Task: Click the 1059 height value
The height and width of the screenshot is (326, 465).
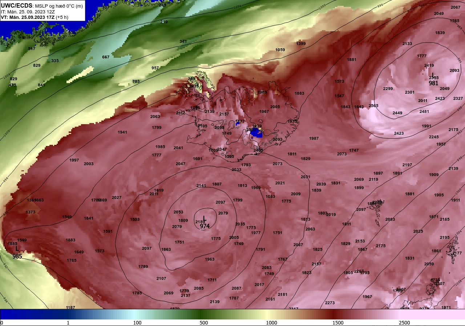Action: point(280,50)
